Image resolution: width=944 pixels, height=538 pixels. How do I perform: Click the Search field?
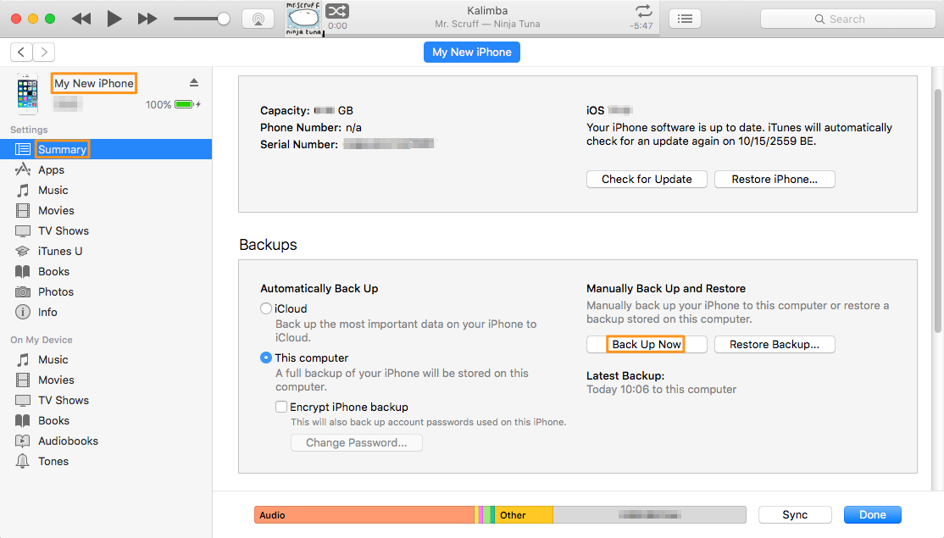coord(847,19)
